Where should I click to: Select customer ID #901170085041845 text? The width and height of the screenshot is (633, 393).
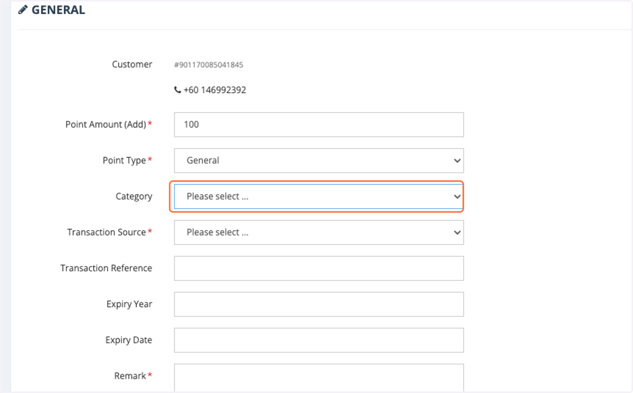[x=208, y=65]
